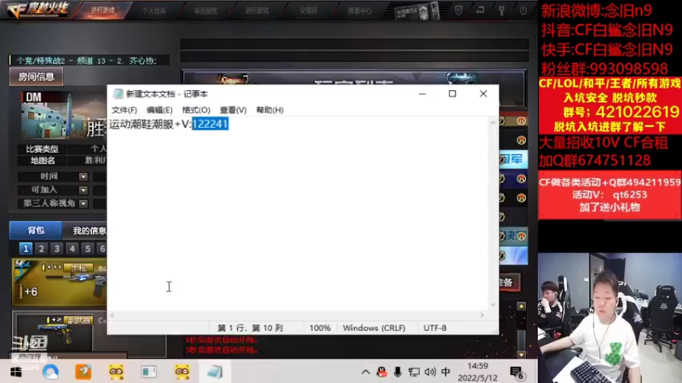
Task: Select backpack slot 2
Action: click(41, 249)
